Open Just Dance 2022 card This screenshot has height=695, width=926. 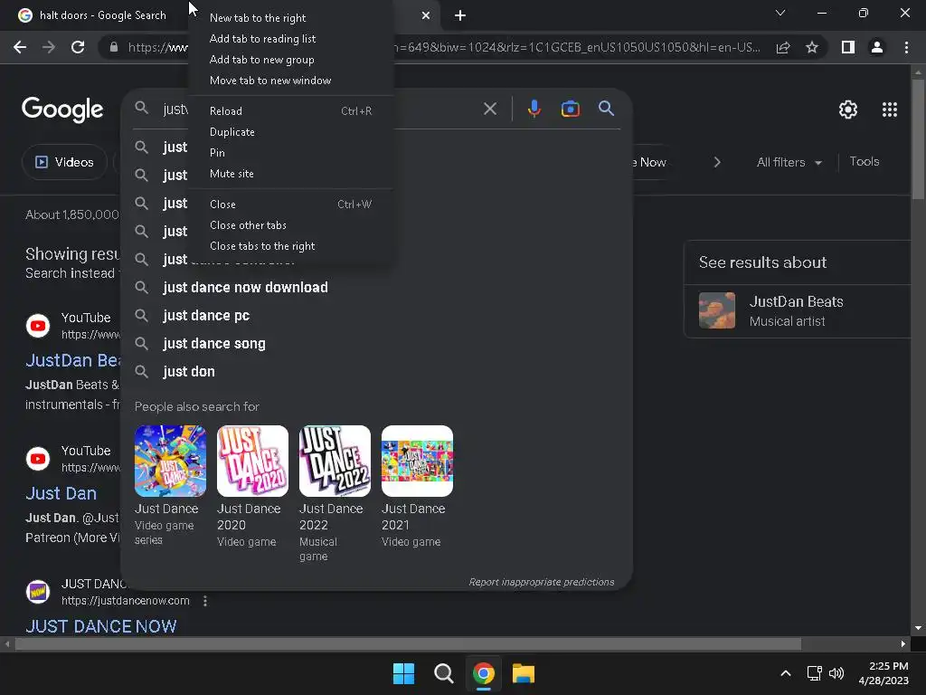point(335,493)
